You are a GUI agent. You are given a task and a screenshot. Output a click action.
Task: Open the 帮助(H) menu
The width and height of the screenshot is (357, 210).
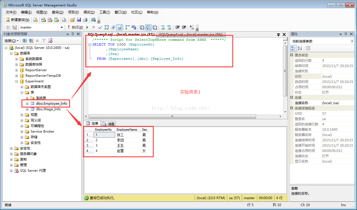153,12
